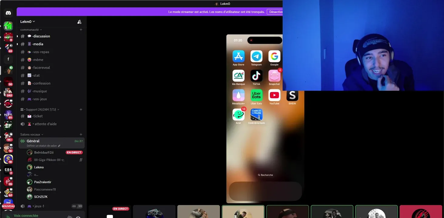Click Définir un statut de salon
Screen dimensions: 444x218
42,146
